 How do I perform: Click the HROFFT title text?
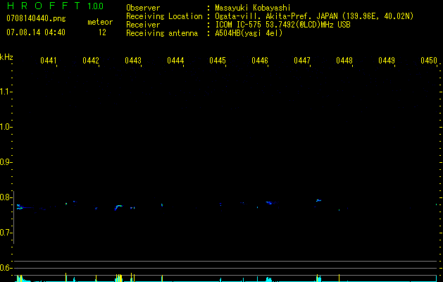[44, 6]
